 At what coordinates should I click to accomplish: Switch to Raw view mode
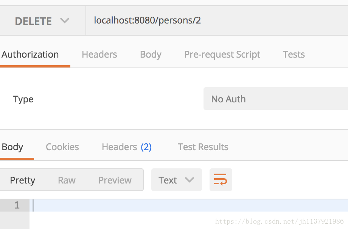coord(67,180)
